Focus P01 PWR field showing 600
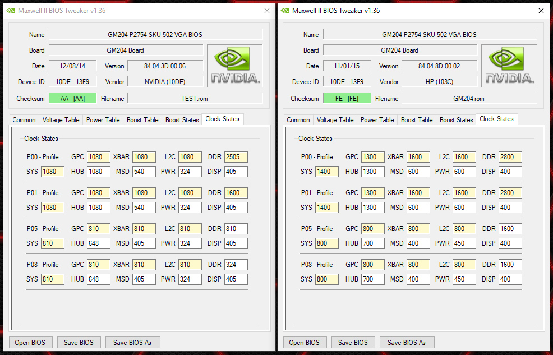 click(x=464, y=208)
